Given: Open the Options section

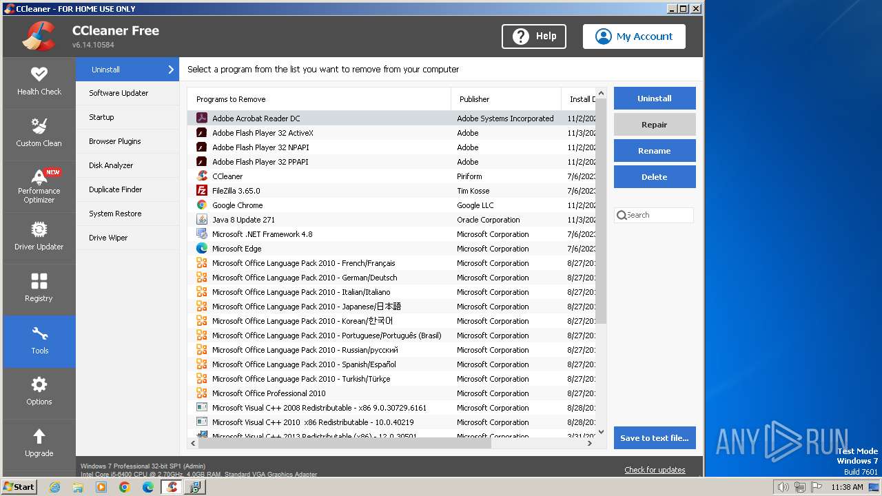Looking at the screenshot, I should (39, 393).
